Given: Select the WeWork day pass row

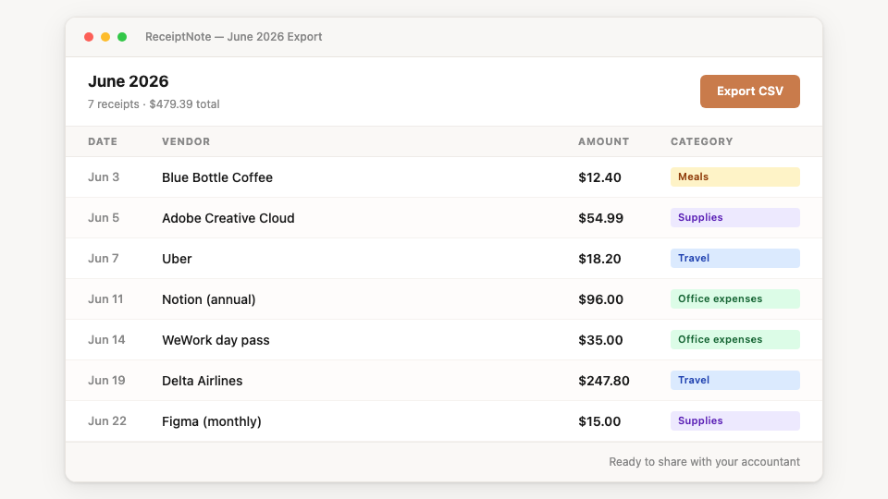Looking at the screenshot, I should click(444, 340).
